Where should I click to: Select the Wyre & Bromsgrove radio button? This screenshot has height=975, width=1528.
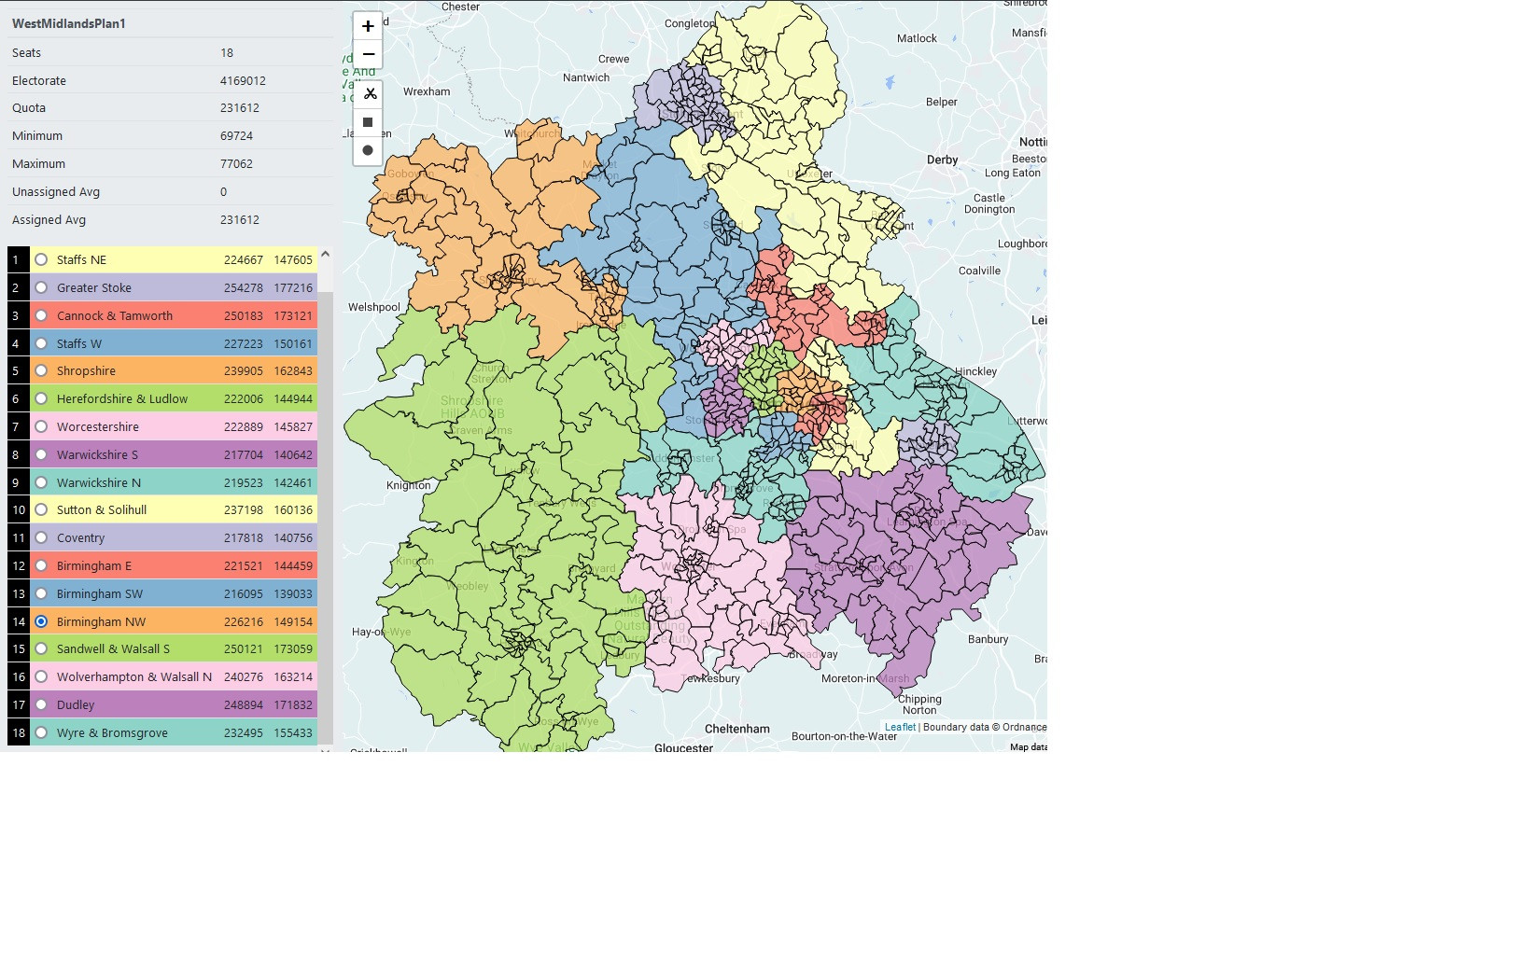(x=41, y=732)
